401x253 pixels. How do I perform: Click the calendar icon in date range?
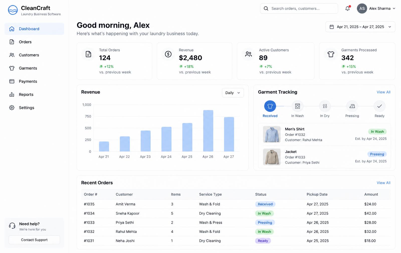point(332,27)
